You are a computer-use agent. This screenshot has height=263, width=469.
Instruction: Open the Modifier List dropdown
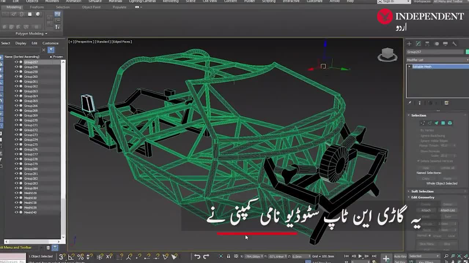tap(437, 60)
